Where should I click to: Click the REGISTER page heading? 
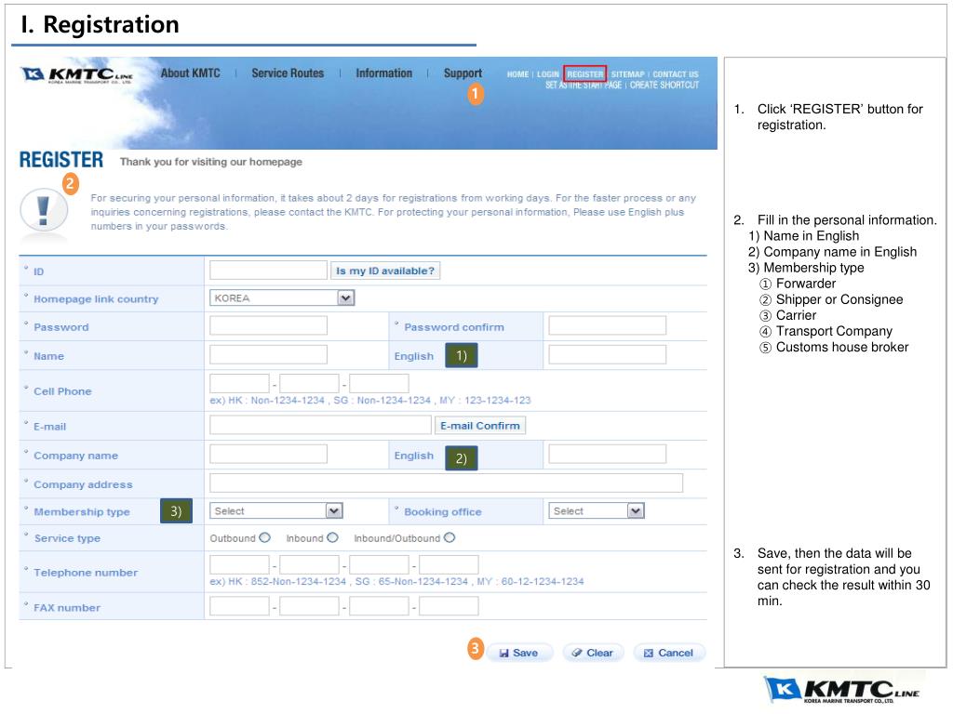[x=61, y=160]
